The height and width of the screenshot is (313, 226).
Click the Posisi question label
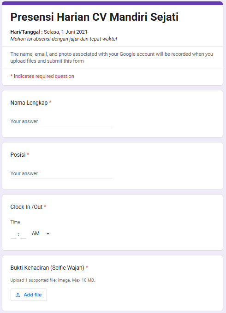click(18, 155)
